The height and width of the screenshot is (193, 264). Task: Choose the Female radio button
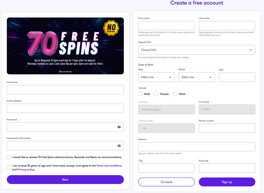click(x=156, y=94)
